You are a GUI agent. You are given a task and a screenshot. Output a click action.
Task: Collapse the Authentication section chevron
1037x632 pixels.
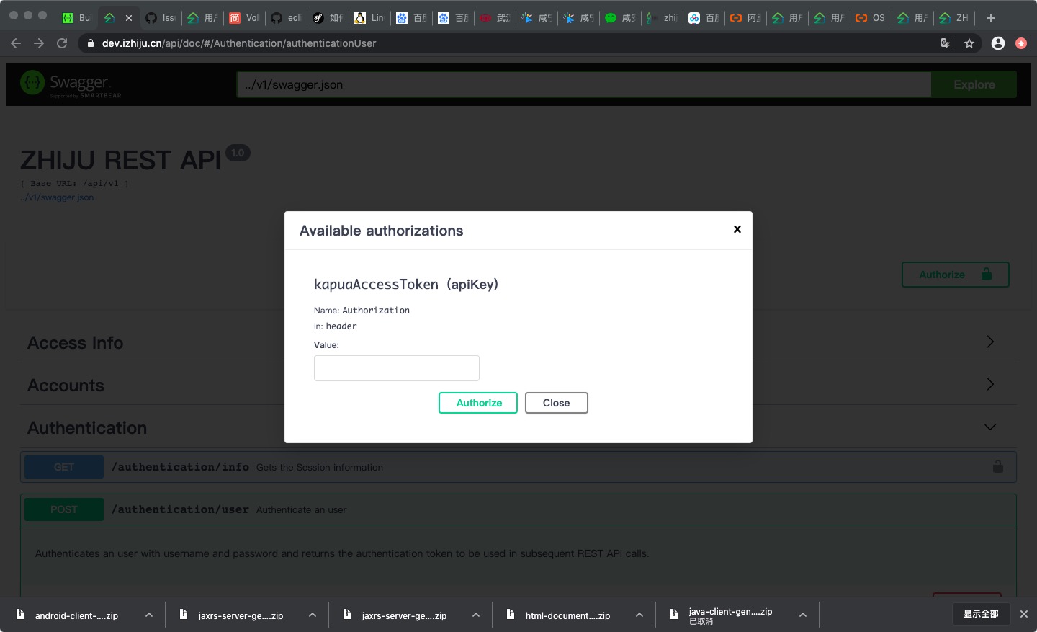[x=990, y=427]
